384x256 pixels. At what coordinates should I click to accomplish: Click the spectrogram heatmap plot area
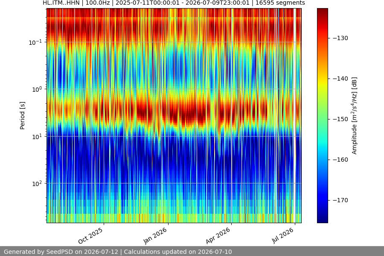click(x=174, y=116)
